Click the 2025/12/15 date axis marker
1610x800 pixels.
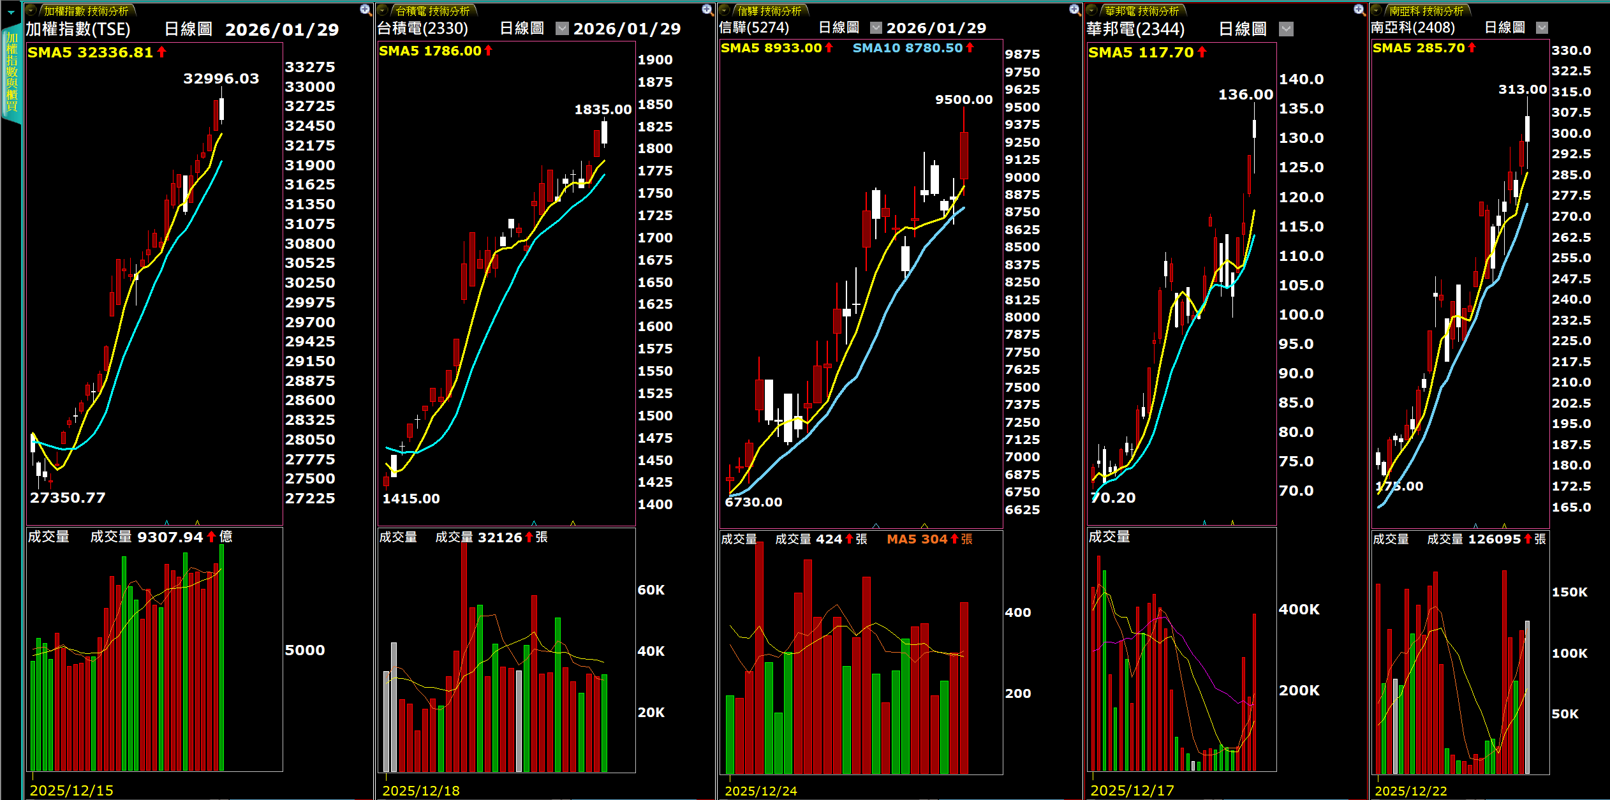pyautogui.click(x=71, y=790)
